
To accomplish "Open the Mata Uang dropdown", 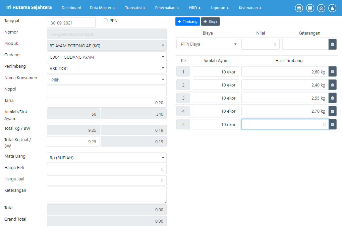I will tap(107, 158).
